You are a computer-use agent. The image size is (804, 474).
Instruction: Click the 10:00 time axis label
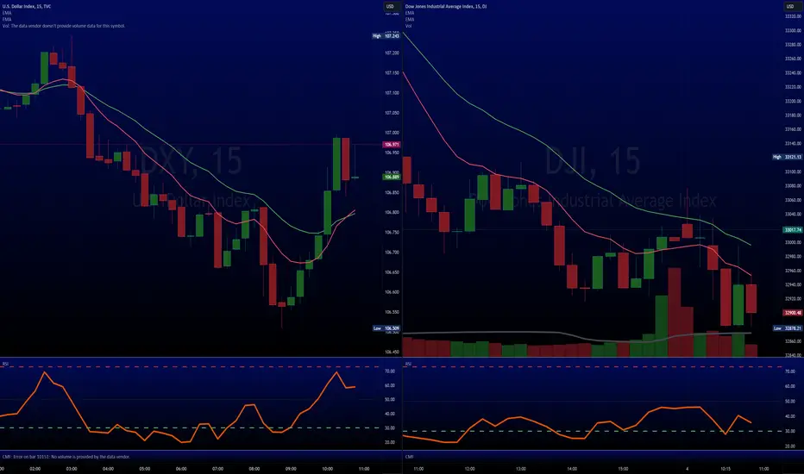pyautogui.click(x=327, y=469)
